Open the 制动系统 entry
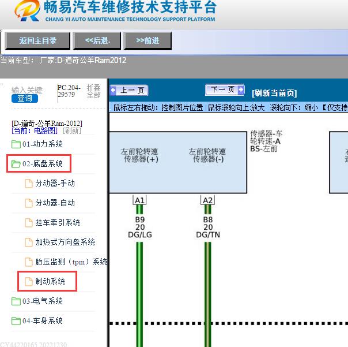This screenshot has width=348, height=347. (x=50, y=281)
